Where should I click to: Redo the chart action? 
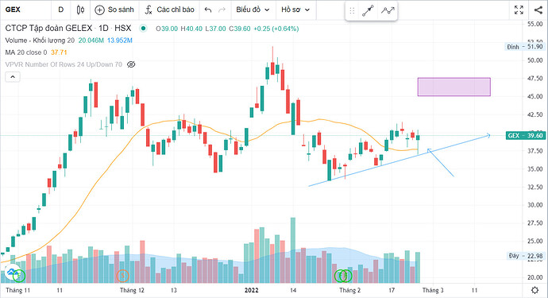(x=222, y=10)
